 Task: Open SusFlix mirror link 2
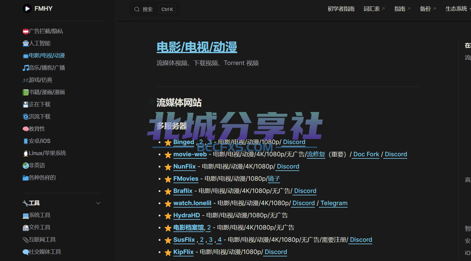[x=202, y=240]
